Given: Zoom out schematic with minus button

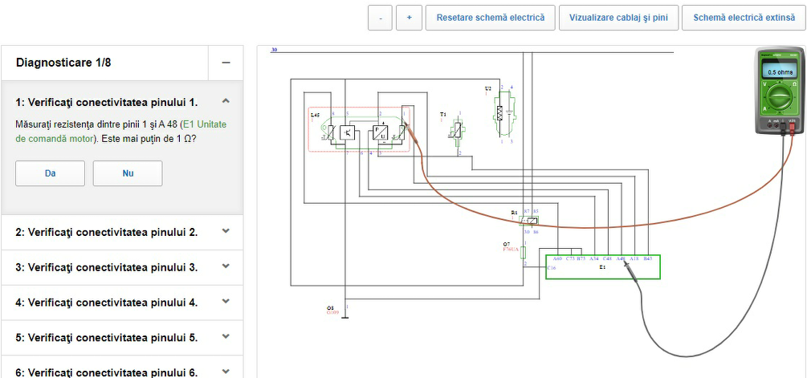Looking at the screenshot, I should click(x=380, y=18).
